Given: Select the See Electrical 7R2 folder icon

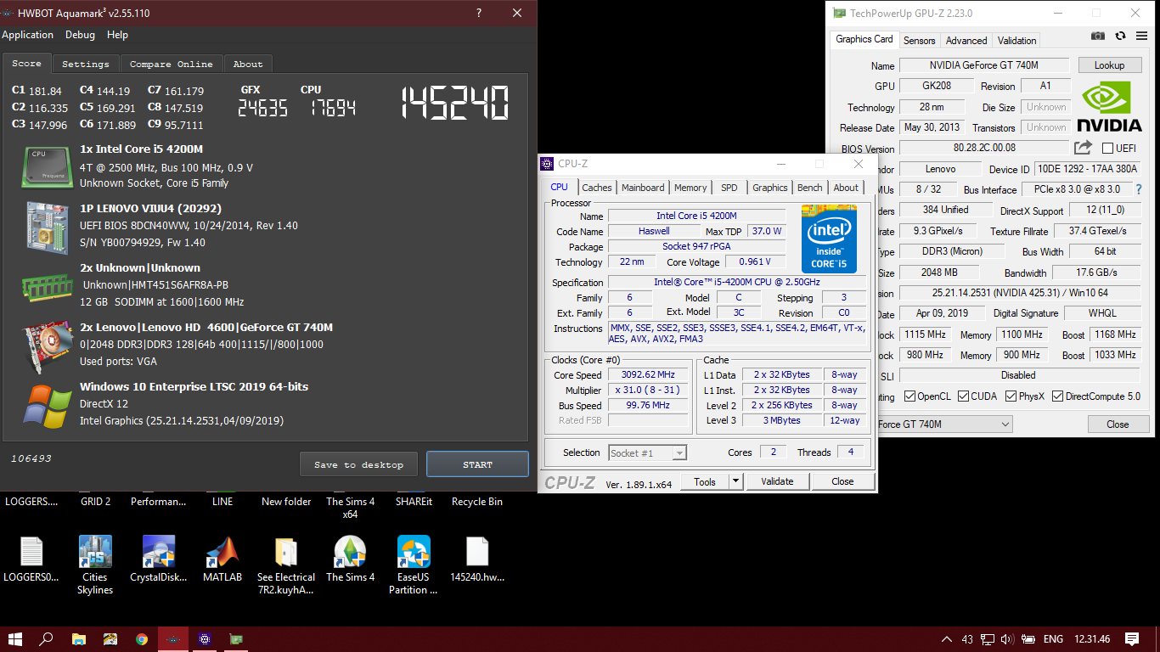Looking at the screenshot, I should tap(286, 565).
